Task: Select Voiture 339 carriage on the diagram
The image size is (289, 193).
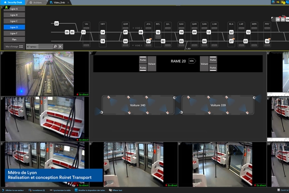Action: click(x=218, y=105)
